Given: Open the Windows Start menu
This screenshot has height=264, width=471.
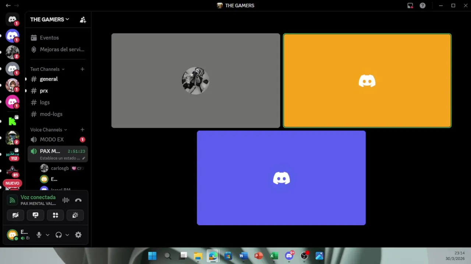Looking at the screenshot, I should 152,256.
